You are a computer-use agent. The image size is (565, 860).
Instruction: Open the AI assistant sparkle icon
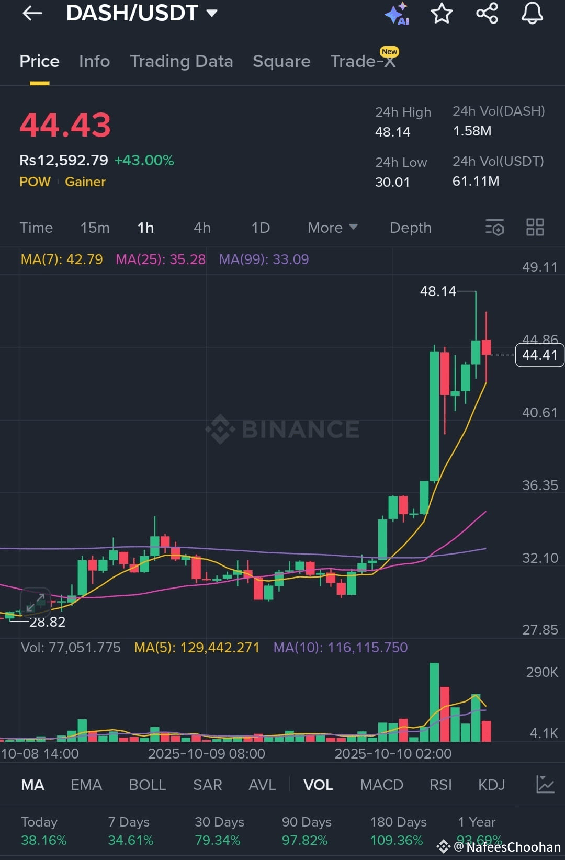click(397, 14)
